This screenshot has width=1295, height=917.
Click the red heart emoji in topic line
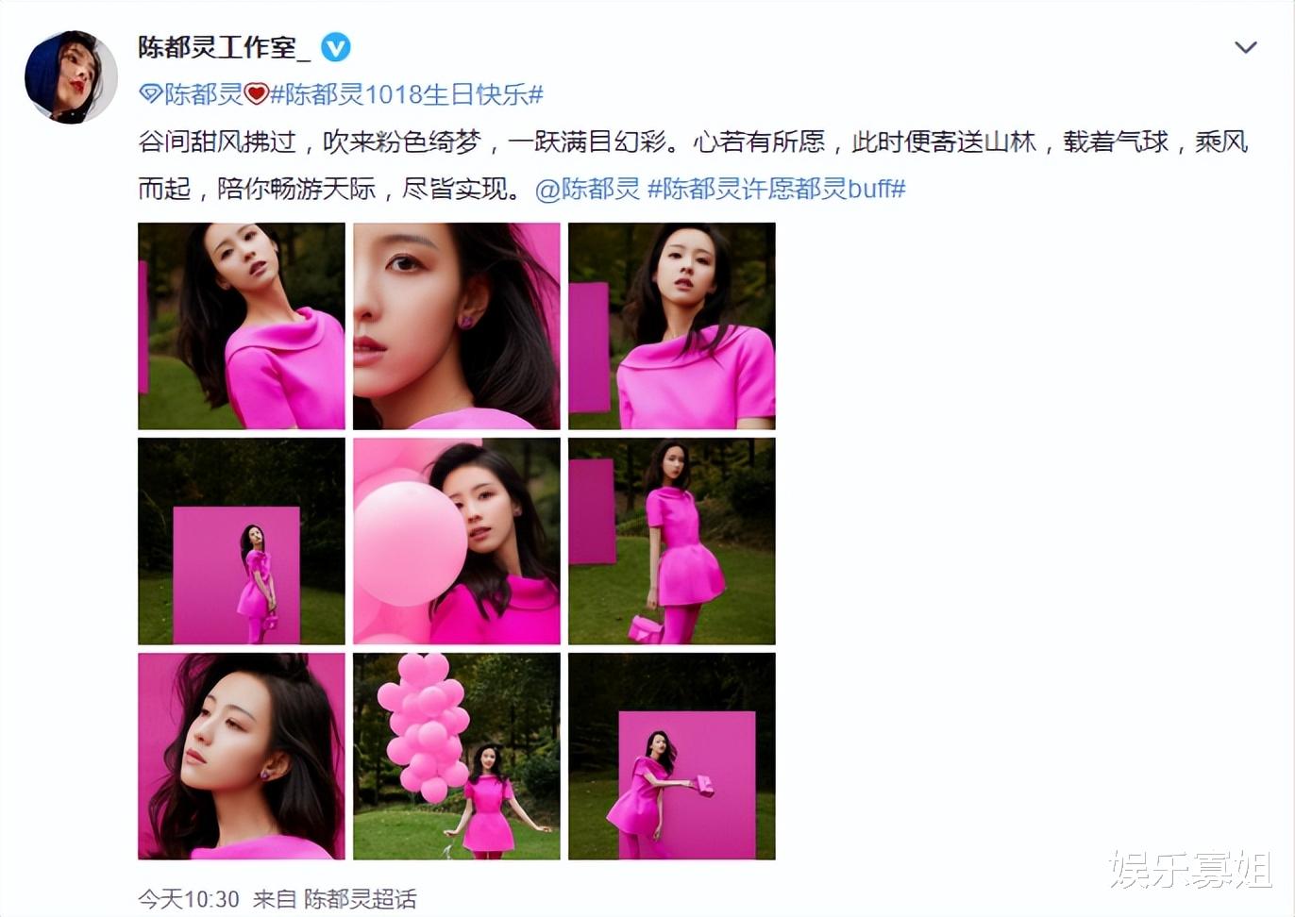[257, 94]
